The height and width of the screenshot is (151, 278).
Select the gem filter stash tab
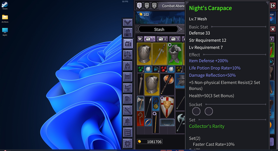140,39
